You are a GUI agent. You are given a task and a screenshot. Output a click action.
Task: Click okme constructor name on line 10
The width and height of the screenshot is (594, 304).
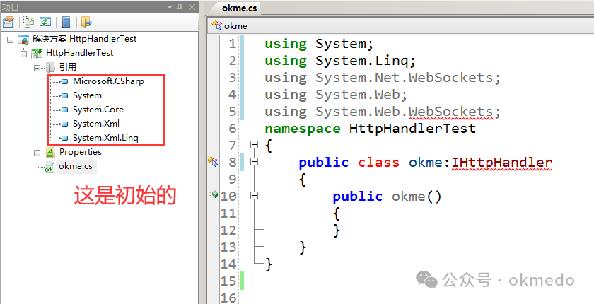point(409,197)
